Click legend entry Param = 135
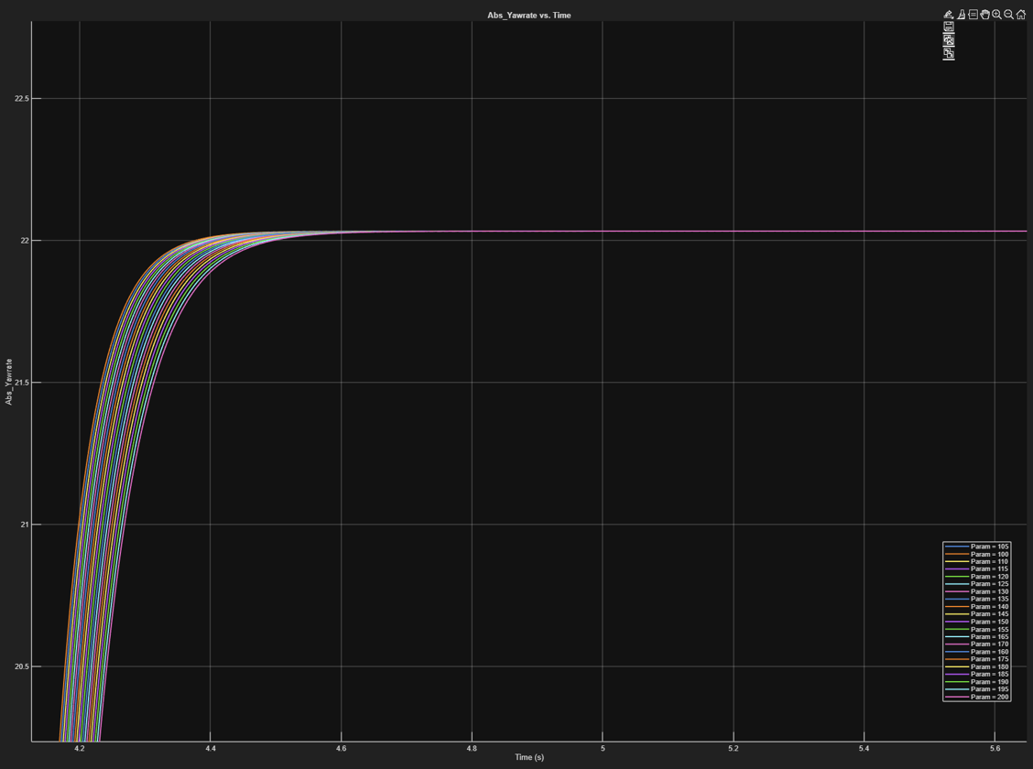The height and width of the screenshot is (769, 1033). pyautogui.click(x=976, y=599)
